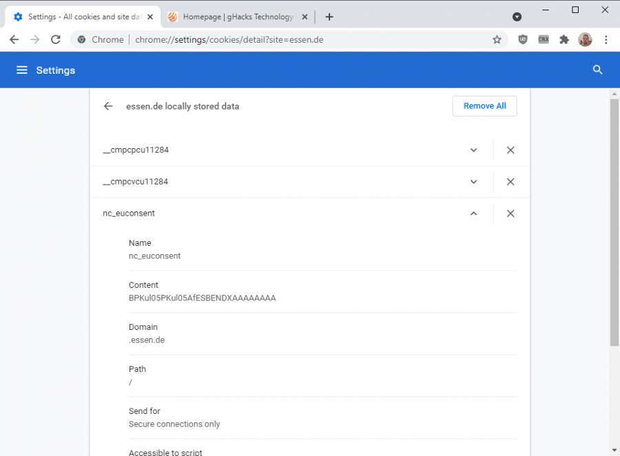Switch to the Settings cookies tab
The image size is (620, 456).
click(83, 17)
